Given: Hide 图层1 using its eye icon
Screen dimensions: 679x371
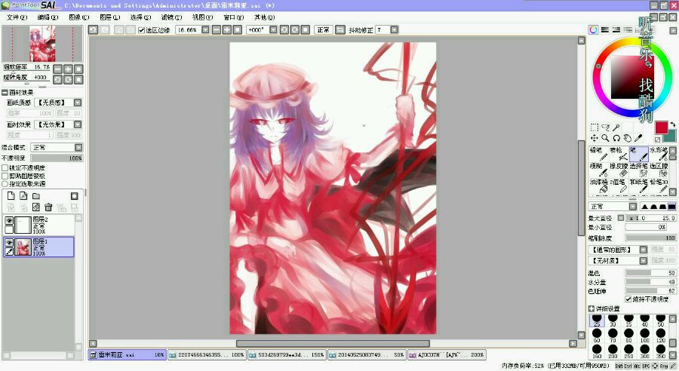Looking at the screenshot, I should (x=9, y=243).
